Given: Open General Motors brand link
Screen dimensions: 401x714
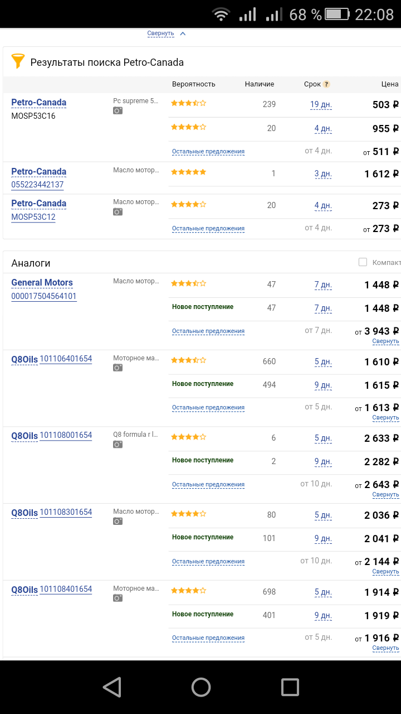Looking at the screenshot, I should [x=42, y=283].
